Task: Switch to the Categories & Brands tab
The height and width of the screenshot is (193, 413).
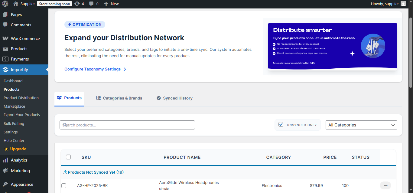Action: pos(119,98)
